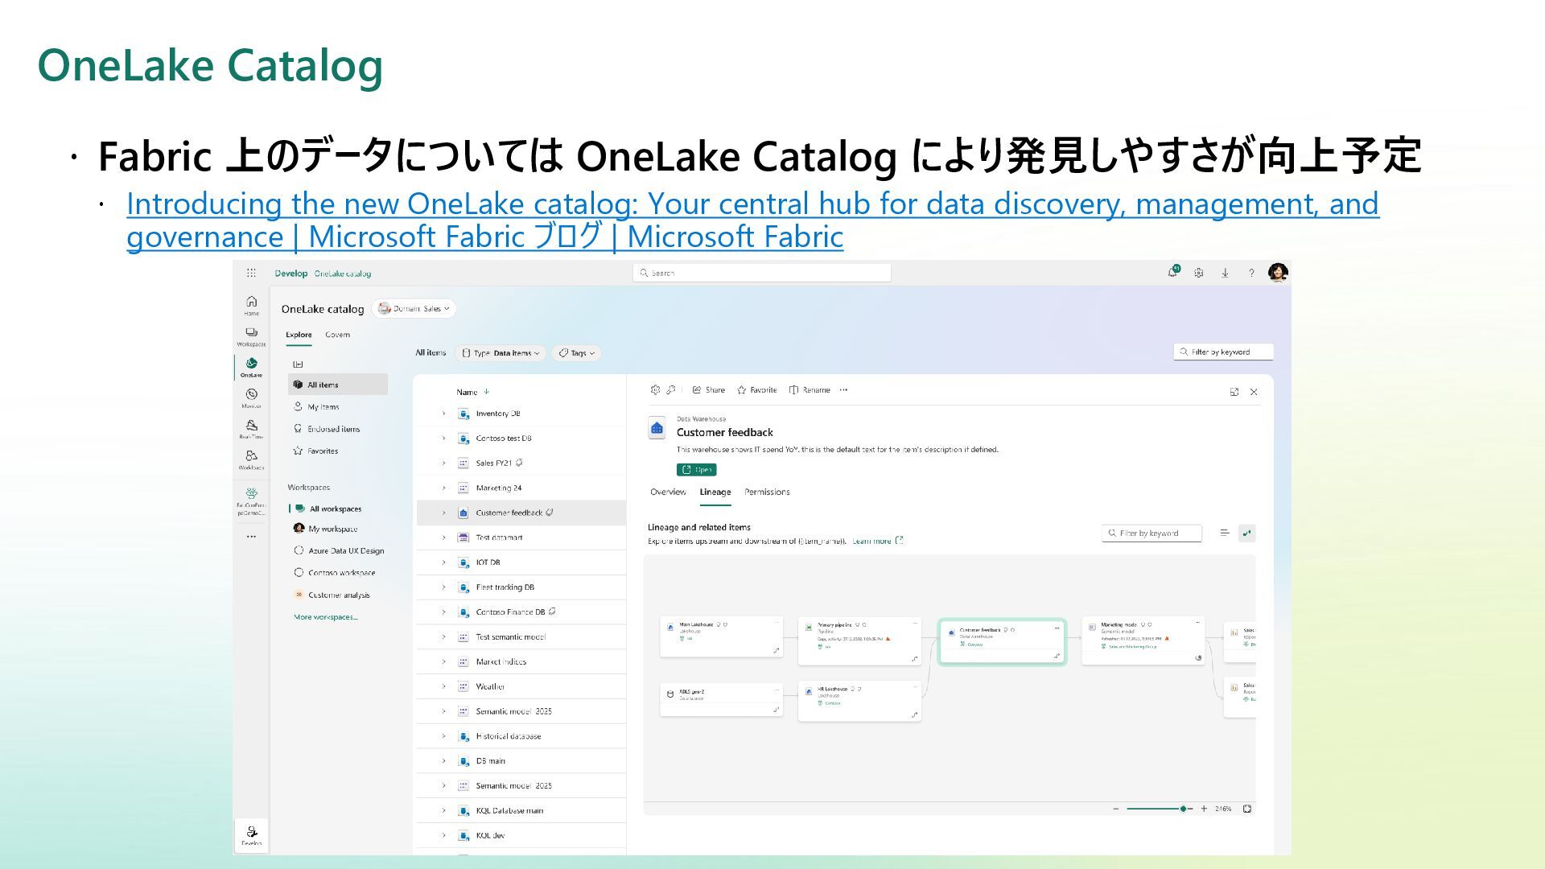Click the More workspaces link
Viewport: 1545px width, 869px height.
[326, 617]
